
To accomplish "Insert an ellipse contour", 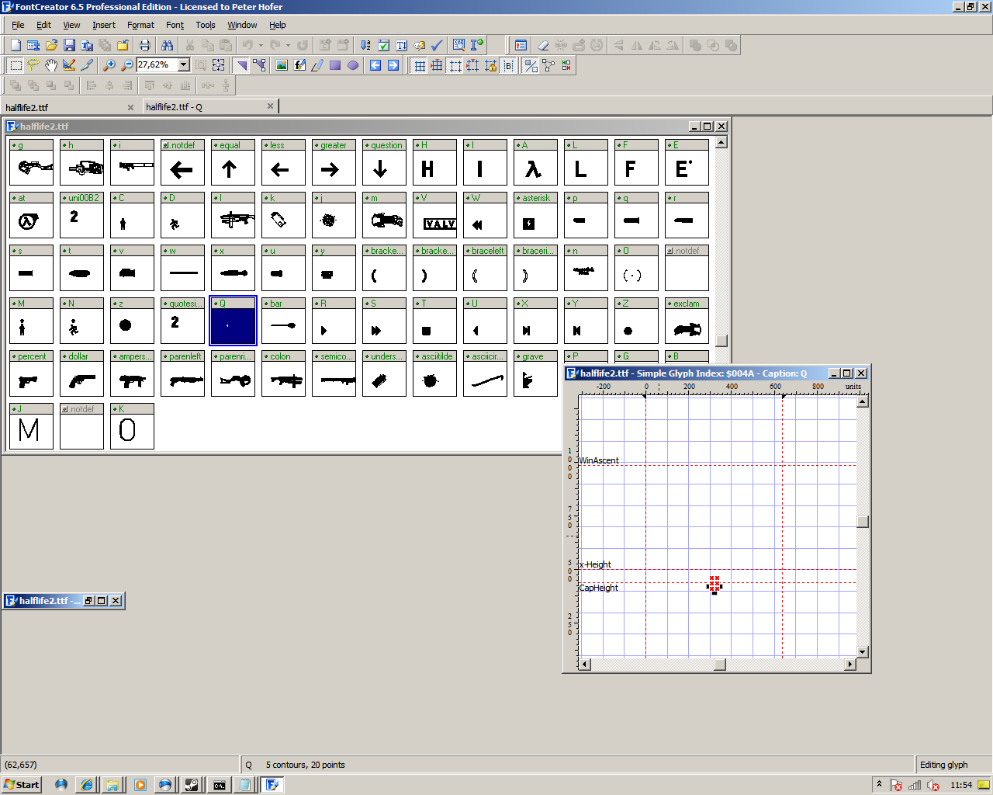I will 353,65.
